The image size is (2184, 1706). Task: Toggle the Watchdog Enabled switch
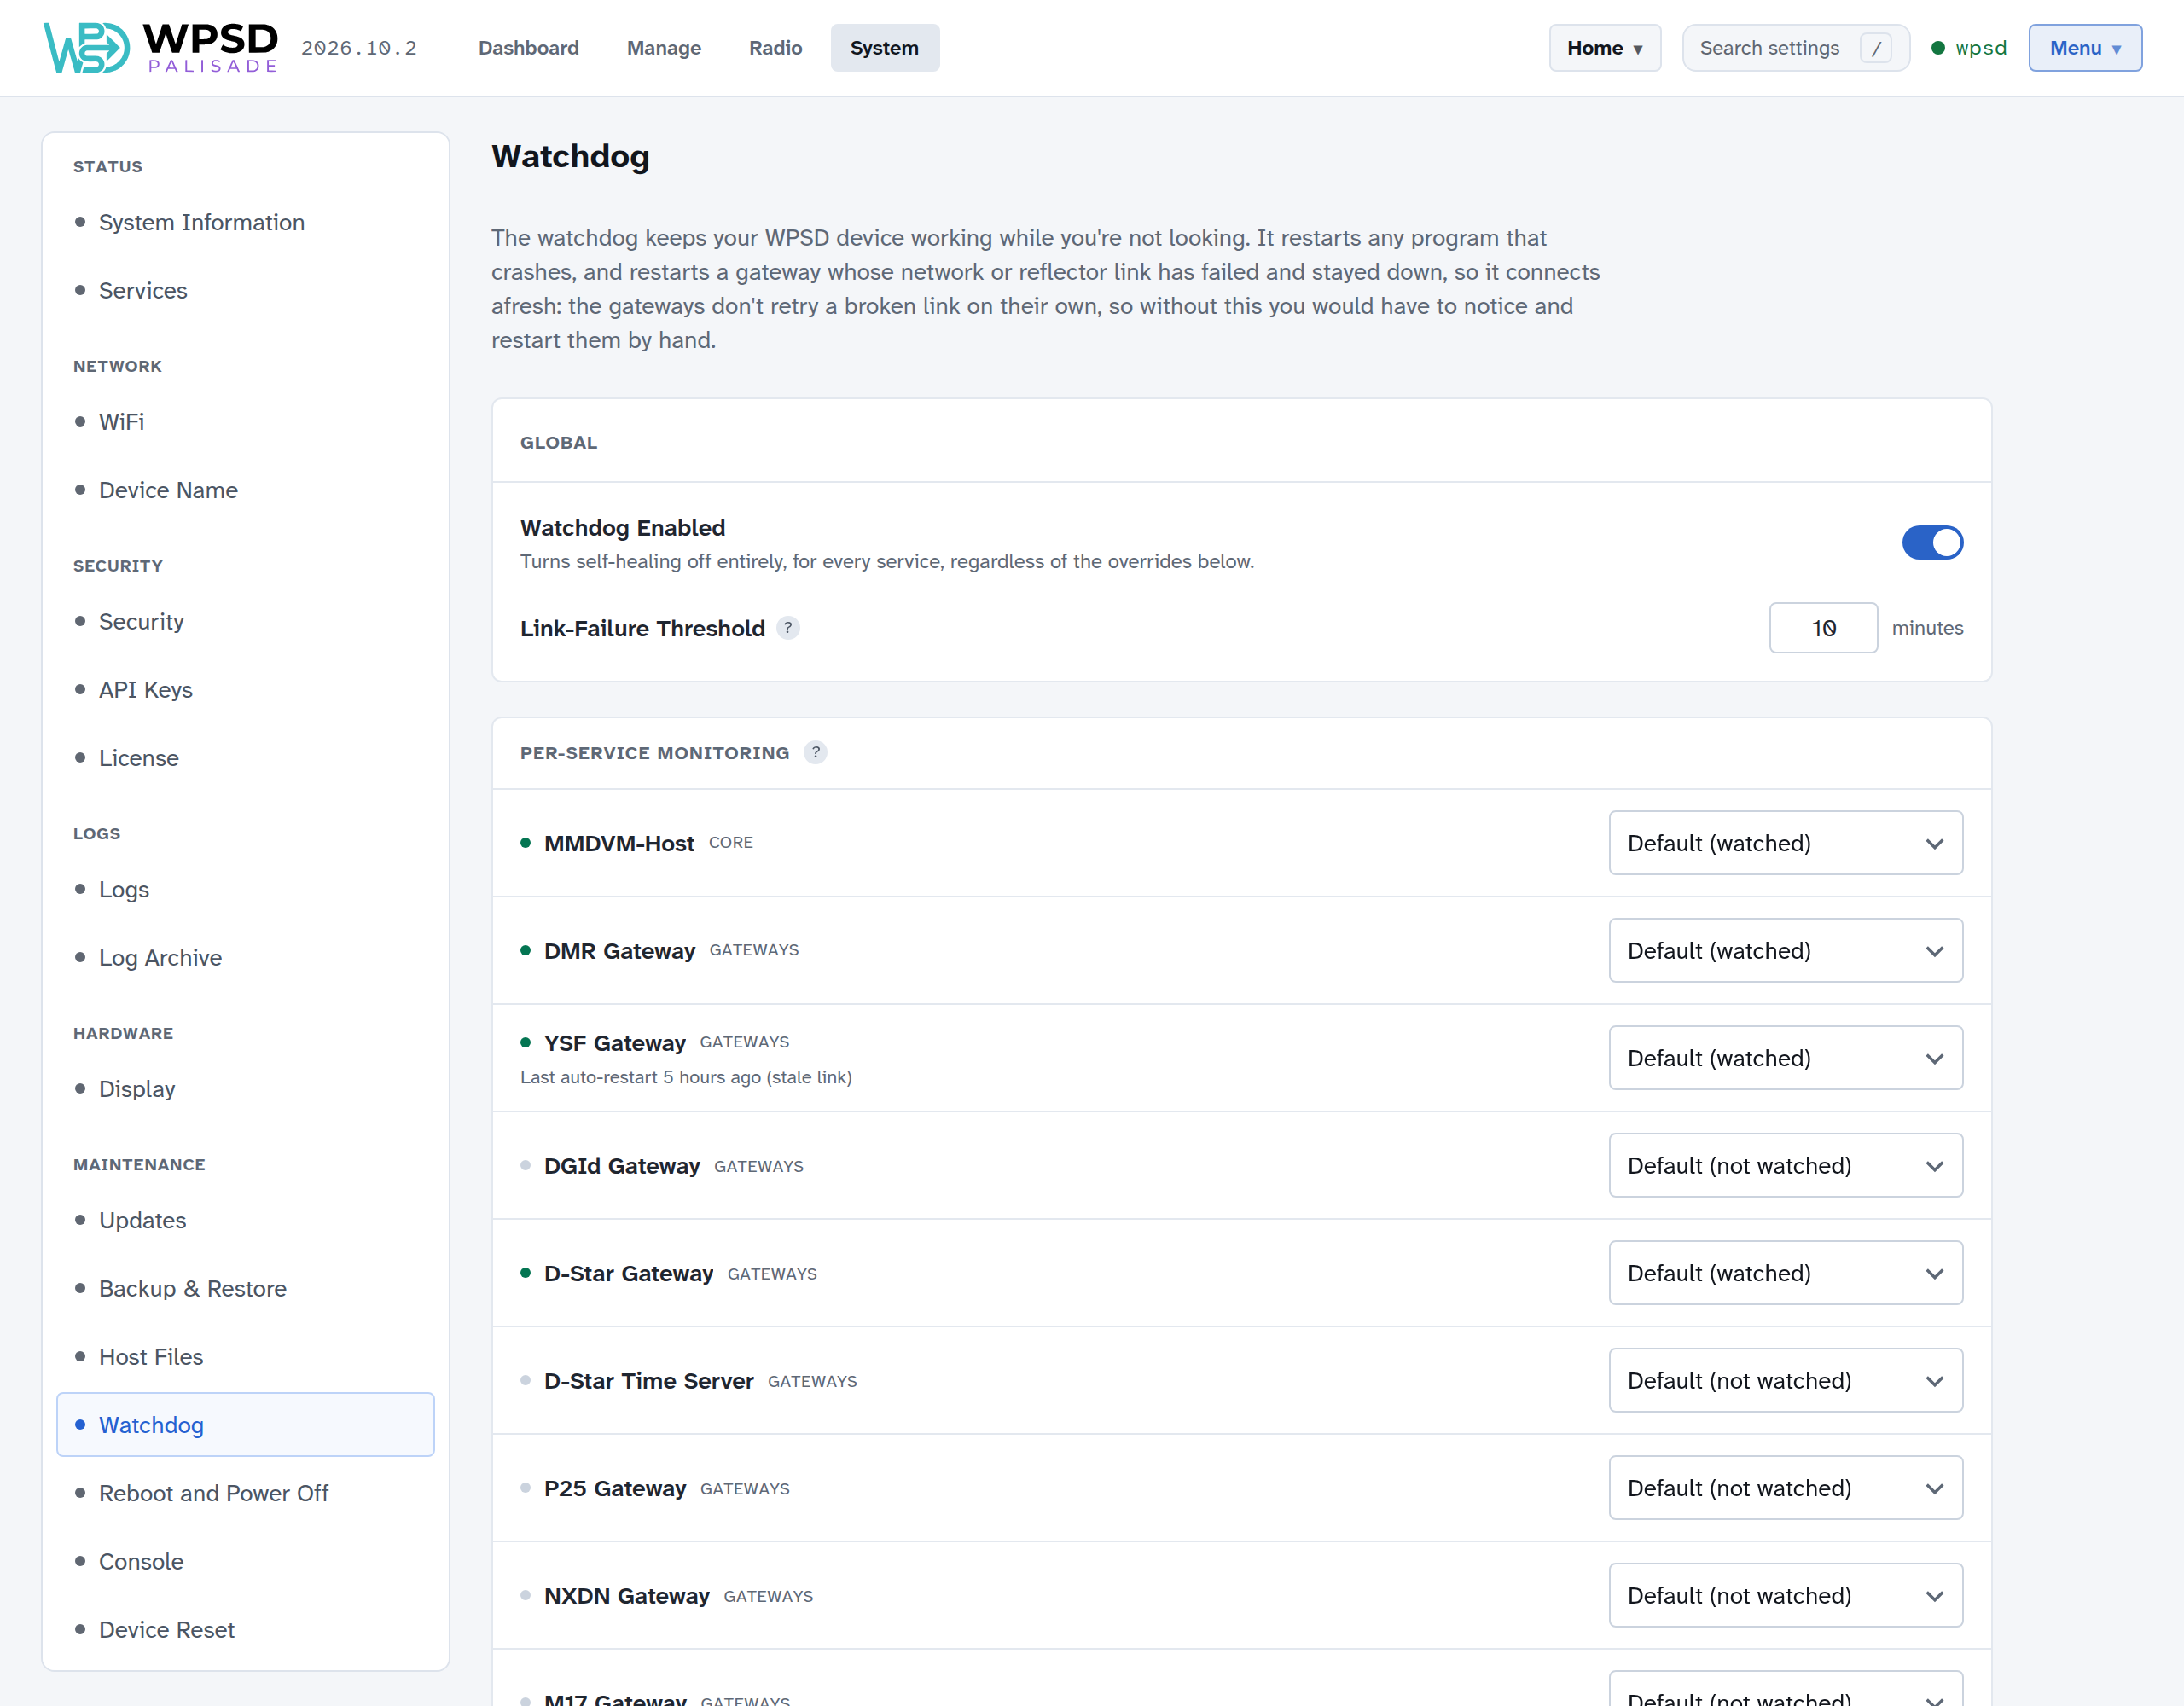pos(1932,543)
